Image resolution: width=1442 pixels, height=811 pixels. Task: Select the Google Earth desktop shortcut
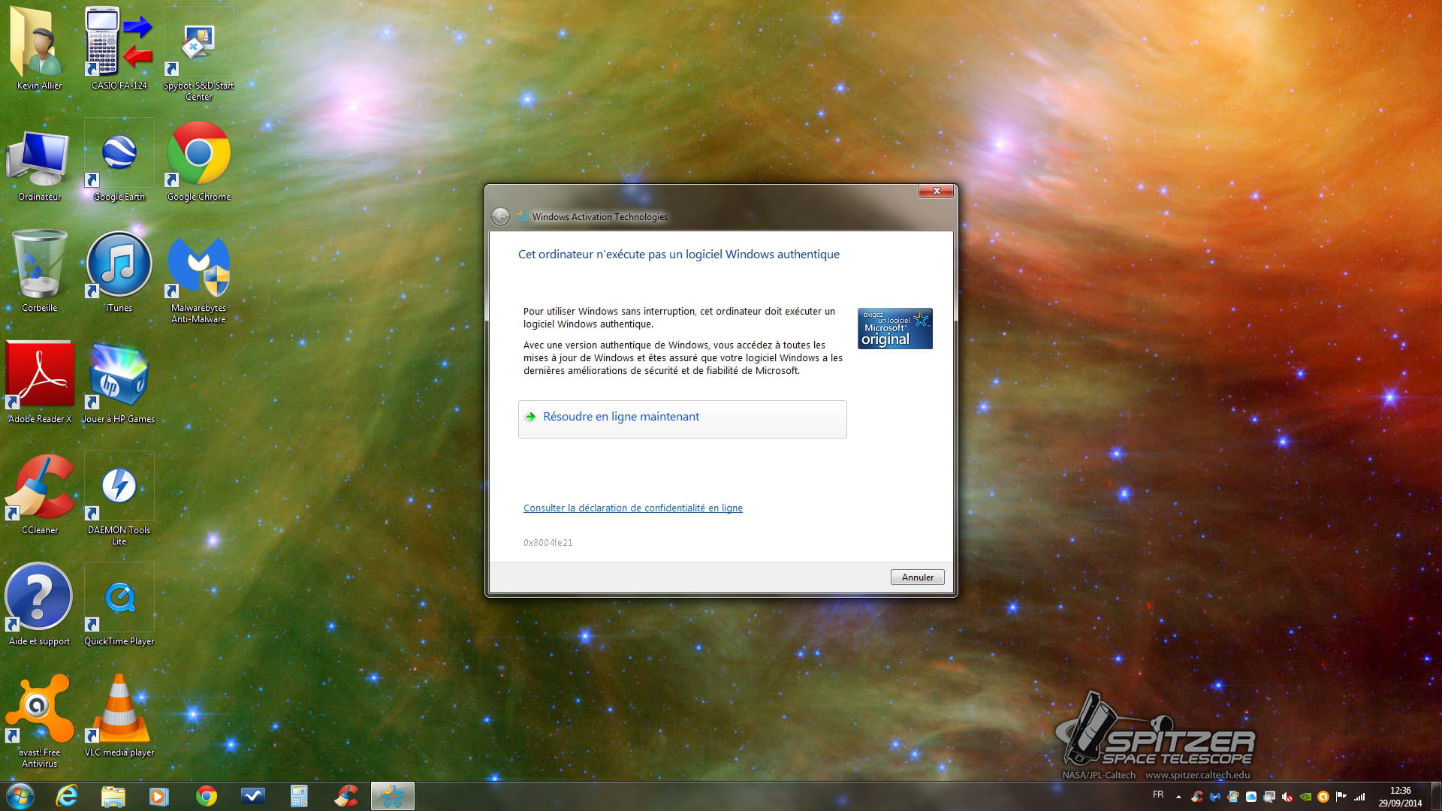(x=119, y=161)
